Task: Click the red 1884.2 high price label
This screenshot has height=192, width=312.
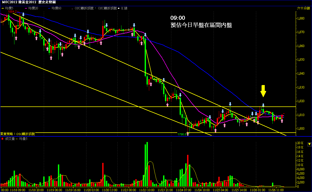Action: 12,11
